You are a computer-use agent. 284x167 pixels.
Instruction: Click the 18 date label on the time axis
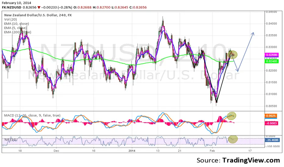pos(20,151)
